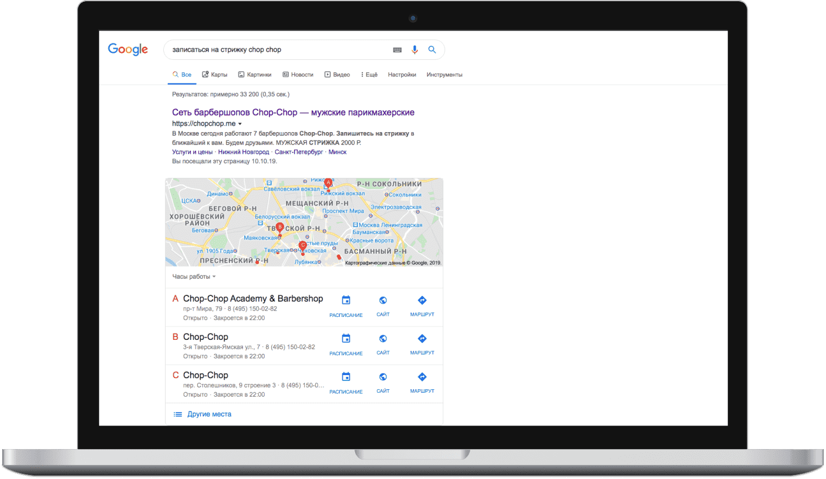Screen dimensions: 826x479
Task: Click the result count text Результатов: примерно 33 200
Action: pos(231,94)
